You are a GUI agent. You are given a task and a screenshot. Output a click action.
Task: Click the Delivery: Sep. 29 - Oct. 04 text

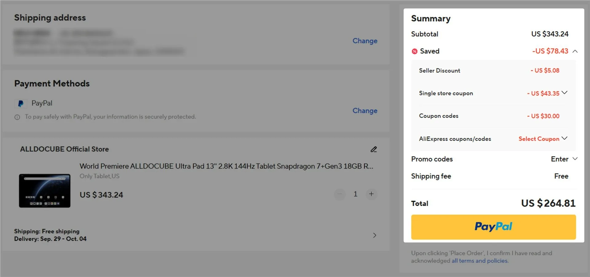[50, 239]
